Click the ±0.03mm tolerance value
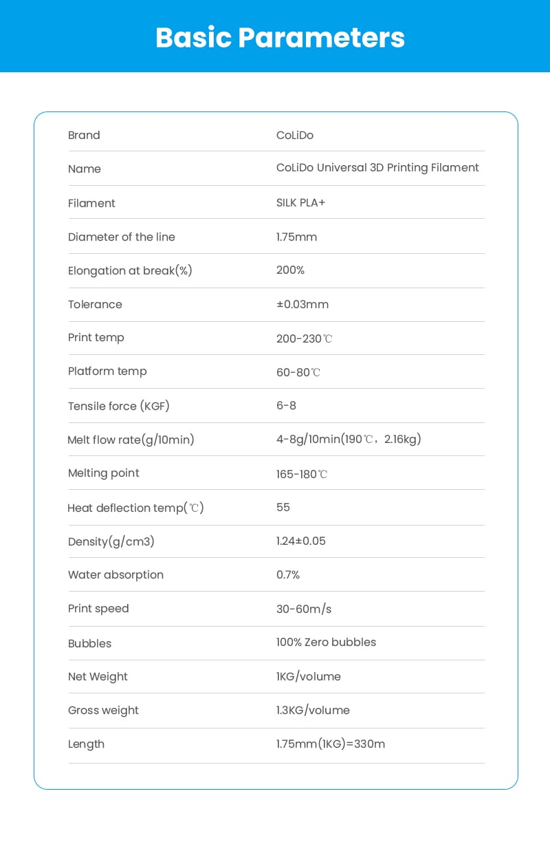Viewport: 550px width, 853px height. [x=302, y=304]
